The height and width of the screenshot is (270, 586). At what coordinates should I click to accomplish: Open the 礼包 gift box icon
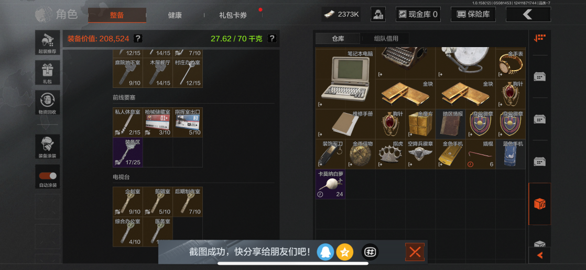(48, 73)
